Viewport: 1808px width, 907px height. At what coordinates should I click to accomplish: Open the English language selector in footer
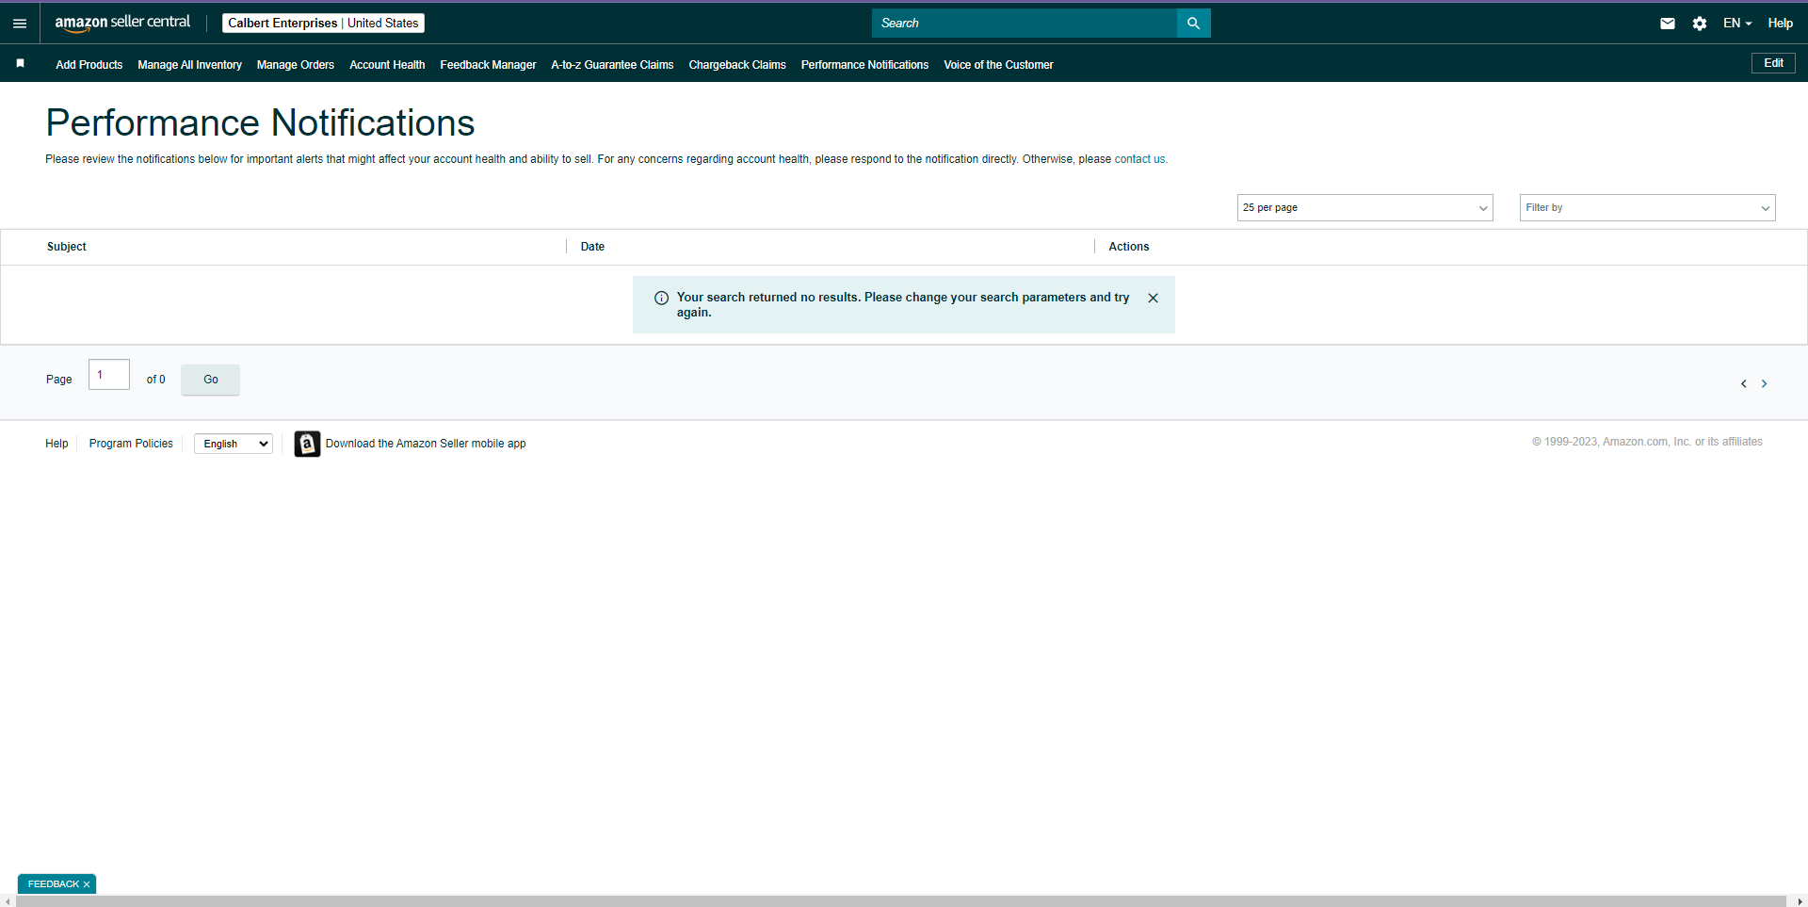[234, 444]
